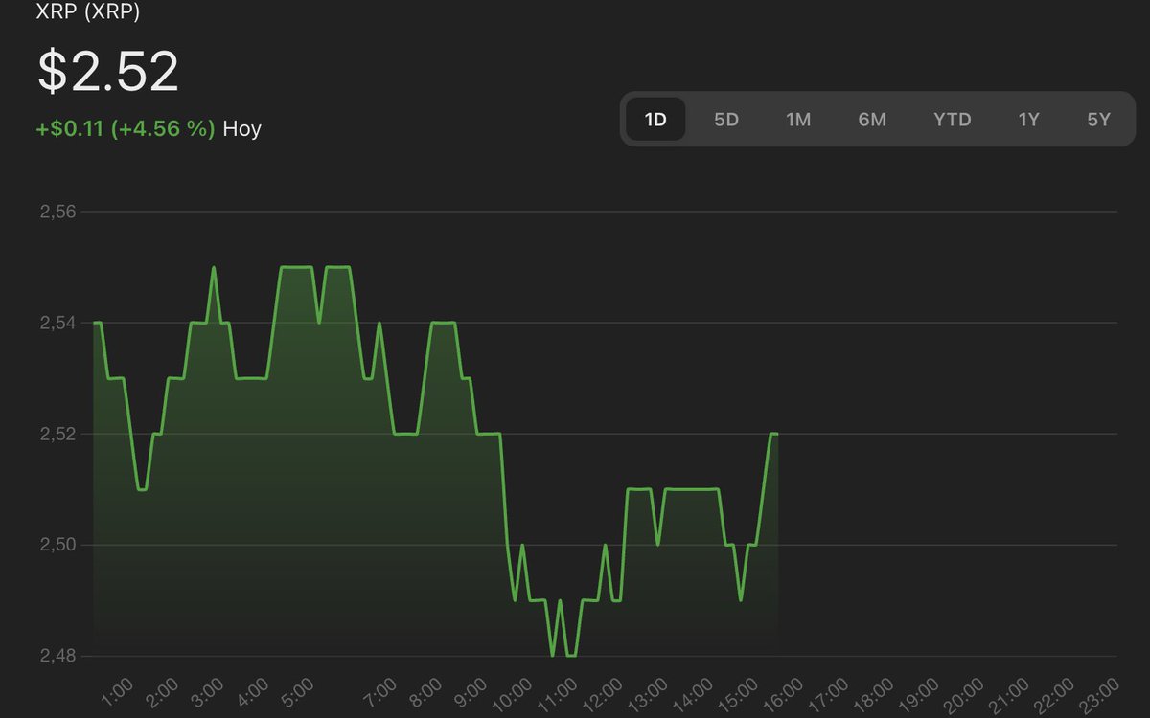This screenshot has height=718, width=1150.
Task: Click the 22:00 time axis label
Action: click(x=1055, y=694)
